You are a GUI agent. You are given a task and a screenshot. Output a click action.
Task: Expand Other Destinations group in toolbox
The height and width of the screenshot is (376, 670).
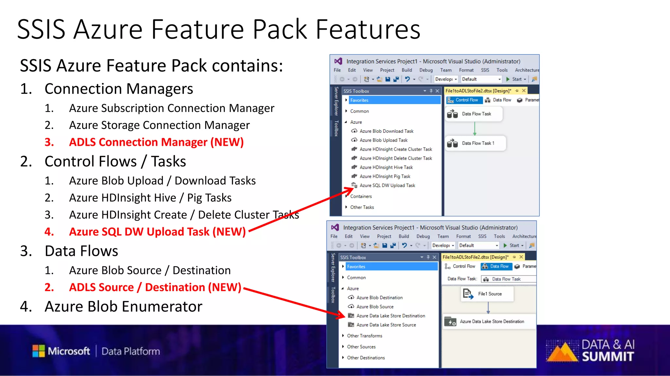click(x=343, y=358)
